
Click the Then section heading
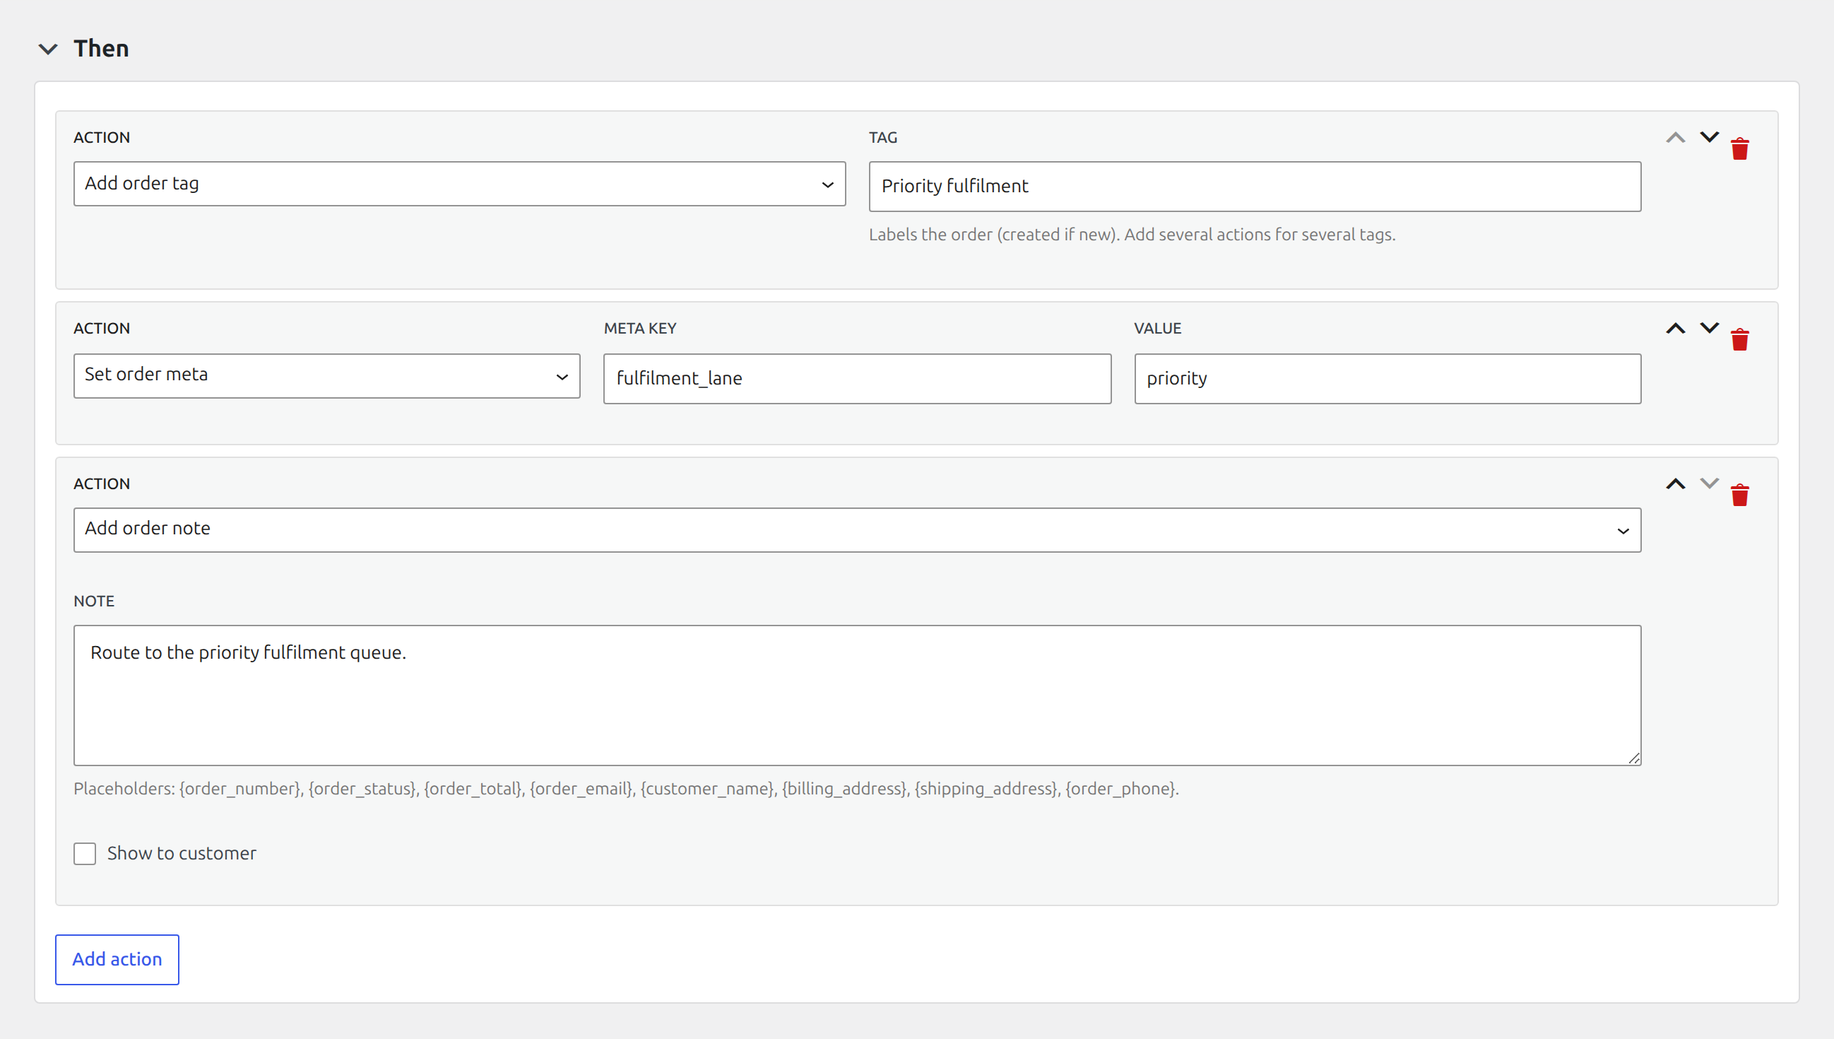pos(101,49)
